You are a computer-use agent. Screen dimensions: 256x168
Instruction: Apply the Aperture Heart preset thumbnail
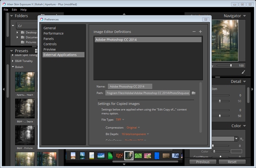25,82
